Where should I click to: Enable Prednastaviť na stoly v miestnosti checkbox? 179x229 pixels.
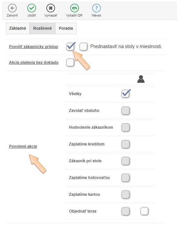point(83,47)
